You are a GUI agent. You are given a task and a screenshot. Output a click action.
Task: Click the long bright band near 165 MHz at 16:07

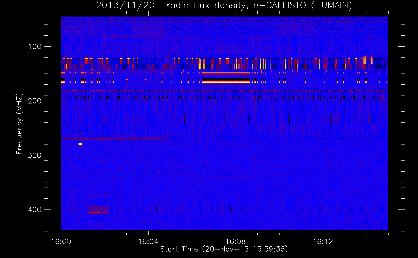(x=226, y=82)
